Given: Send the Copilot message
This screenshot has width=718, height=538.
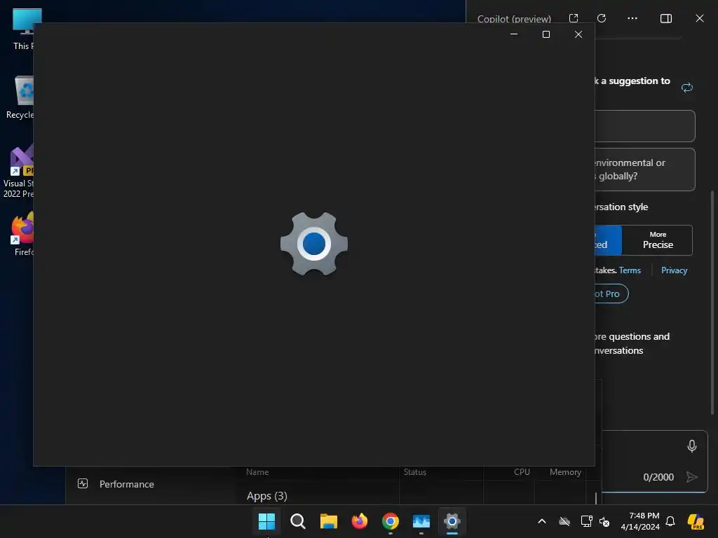Looking at the screenshot, I should click(692, 477).
